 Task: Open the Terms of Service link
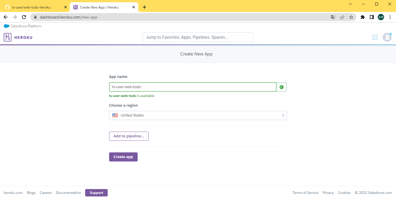tap(305, 193)
